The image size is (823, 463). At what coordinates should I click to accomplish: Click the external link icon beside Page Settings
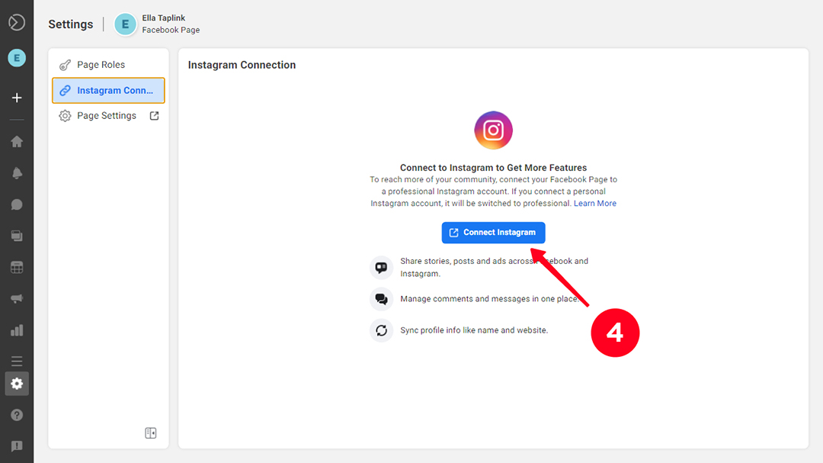[154, 116]
